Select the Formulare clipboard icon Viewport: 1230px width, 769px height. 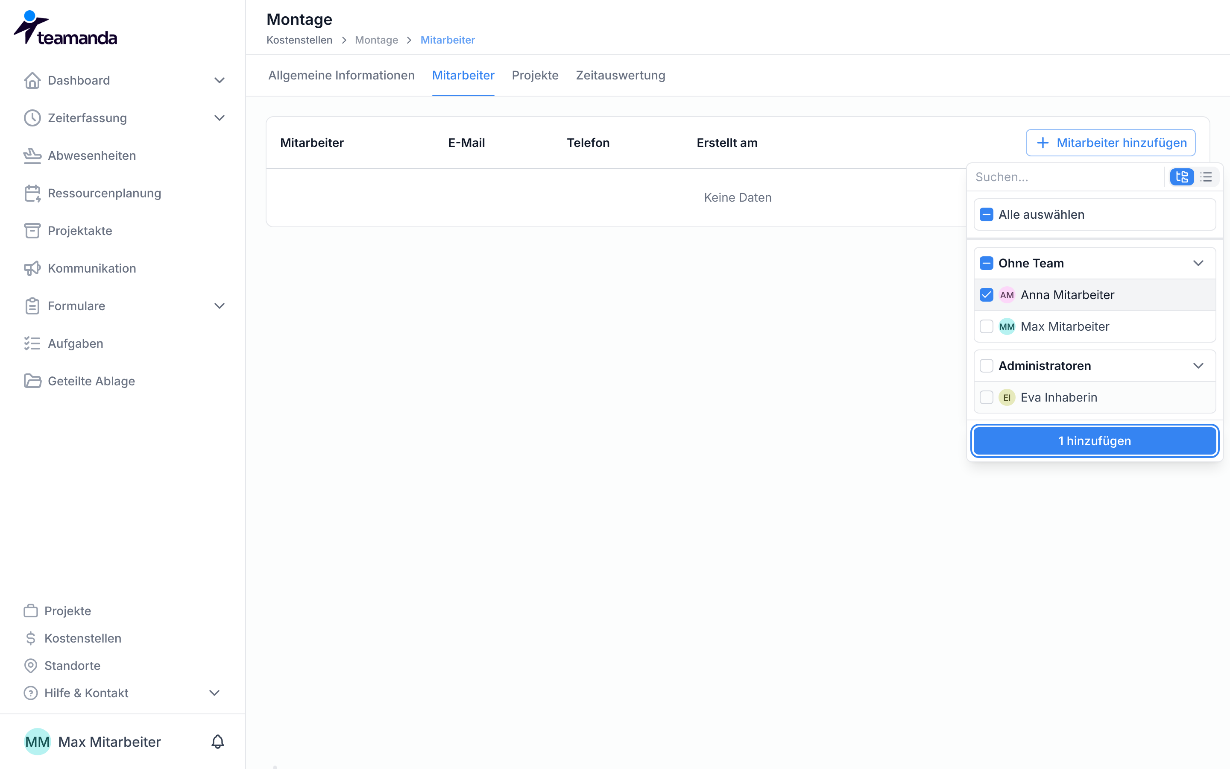pyautogui.click(x=32, y=306)
